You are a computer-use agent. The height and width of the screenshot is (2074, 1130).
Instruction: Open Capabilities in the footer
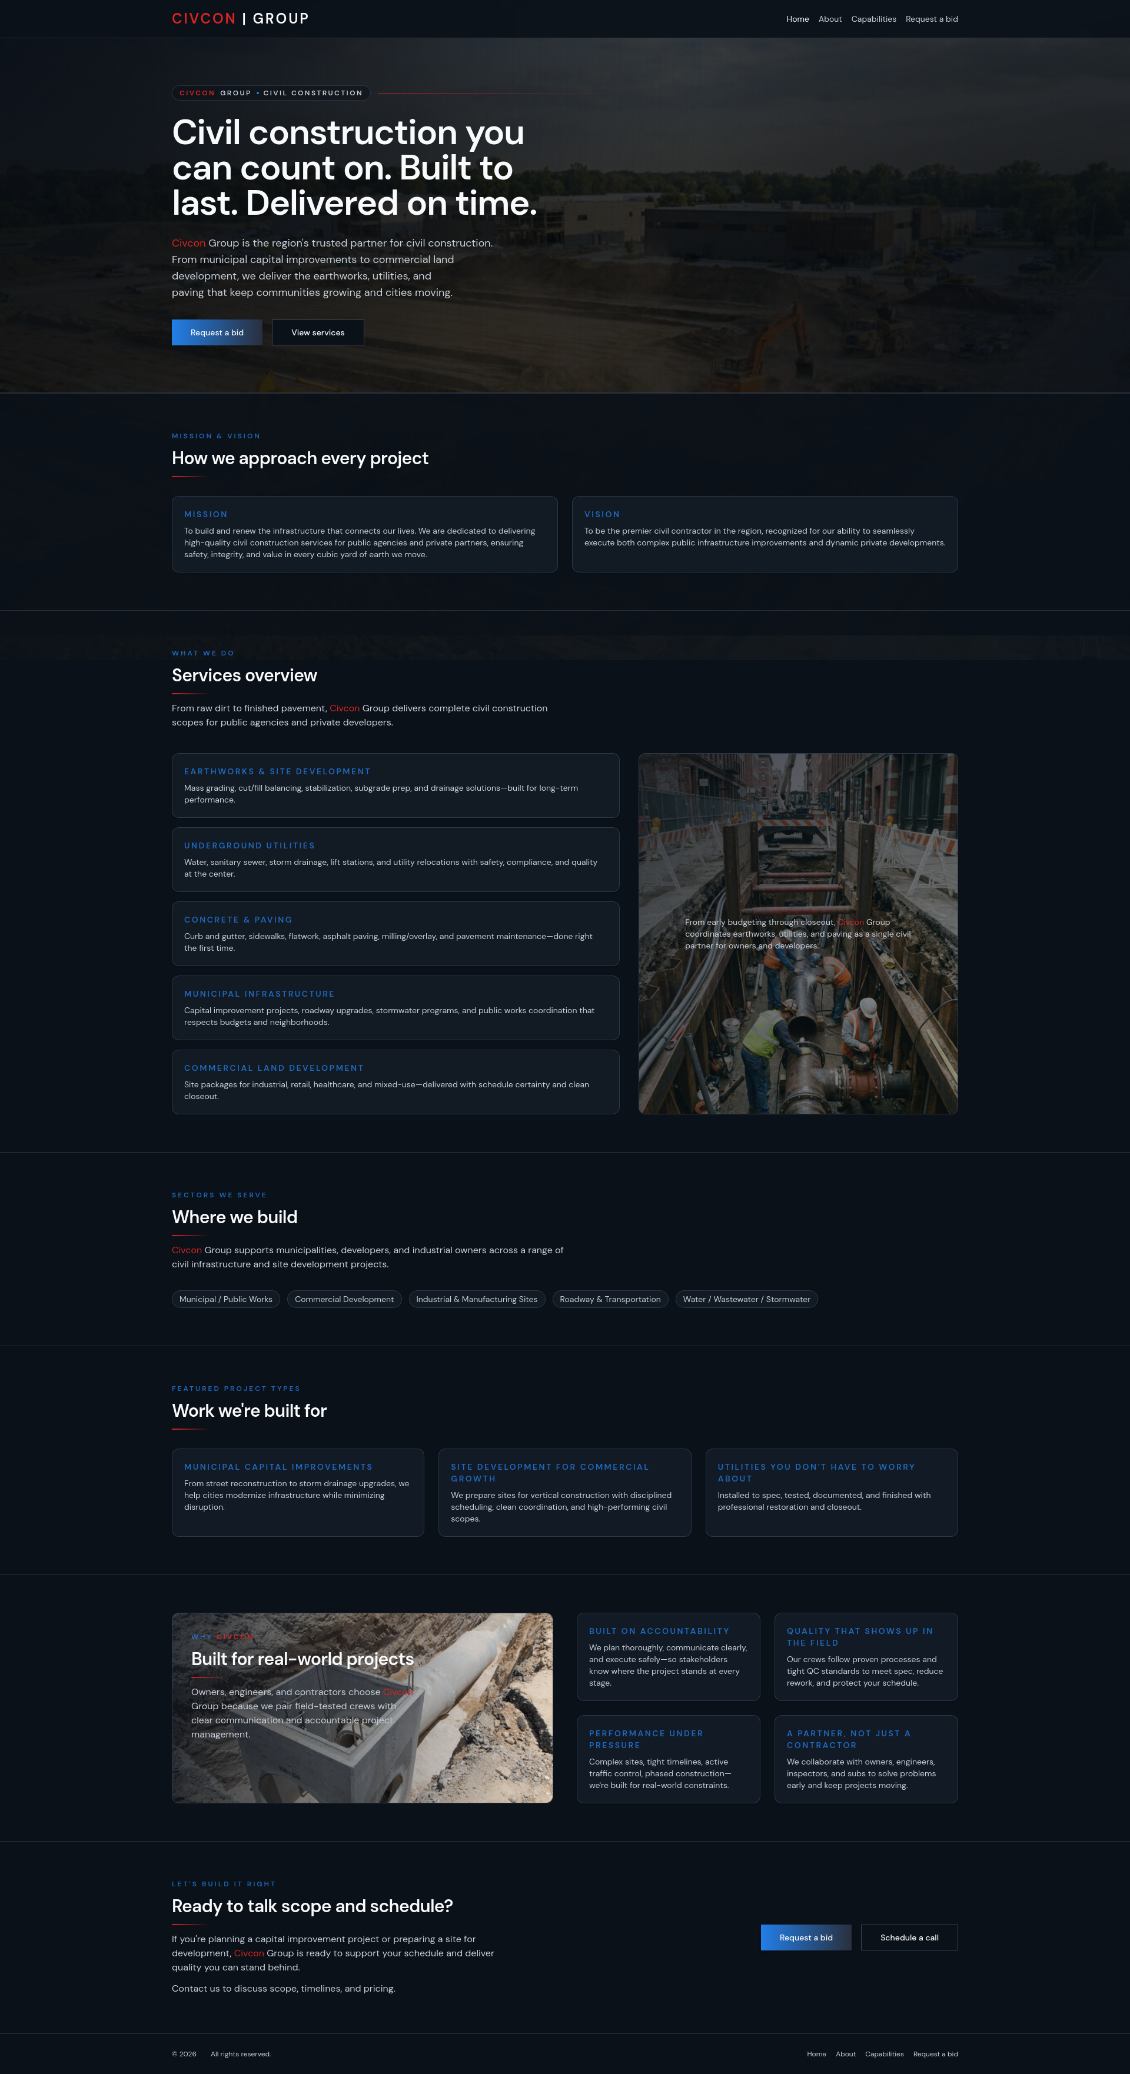[885, 2054]
